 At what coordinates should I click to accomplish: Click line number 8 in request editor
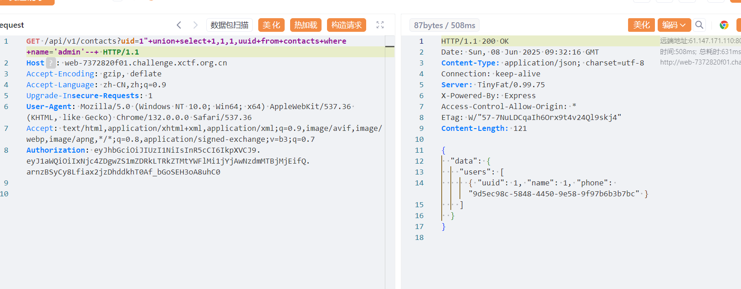tap(6, 150)
